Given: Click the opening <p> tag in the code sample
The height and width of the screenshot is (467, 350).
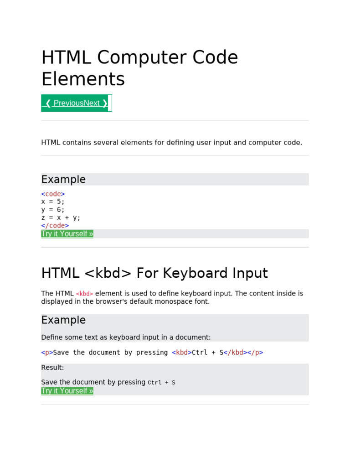Looking at the screenshot, I should click(x=47, y=353).
